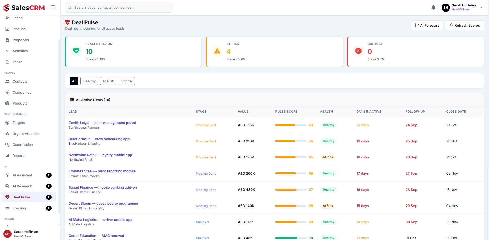This screenshot has height=240, width=489.
Task: Collapse the sidebar panel icon
Action: point(53,7)
